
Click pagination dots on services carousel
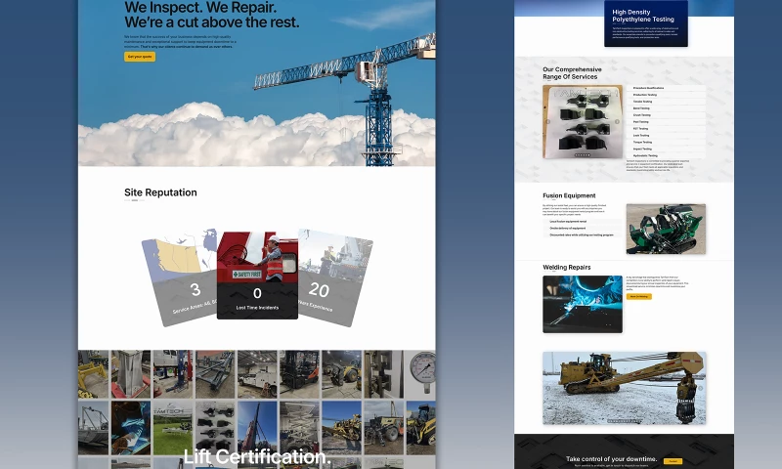tap(583, 155)
